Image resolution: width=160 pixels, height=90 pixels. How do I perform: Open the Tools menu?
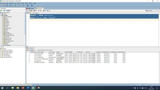26,3
